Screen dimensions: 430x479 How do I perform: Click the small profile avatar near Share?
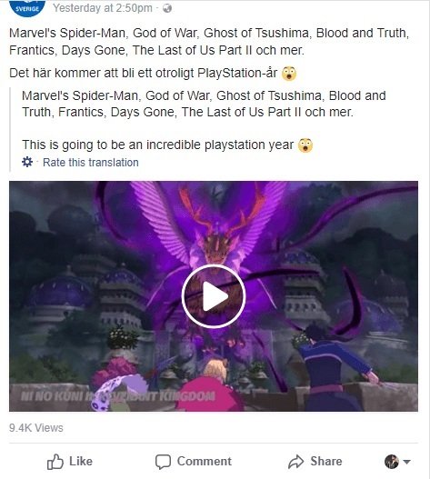coord(392,462)
